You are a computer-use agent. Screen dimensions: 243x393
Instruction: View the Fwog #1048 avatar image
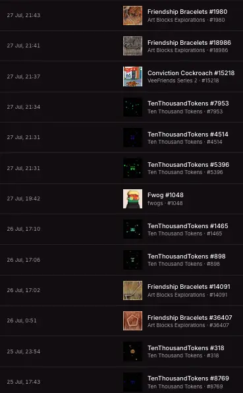[132, 198]
